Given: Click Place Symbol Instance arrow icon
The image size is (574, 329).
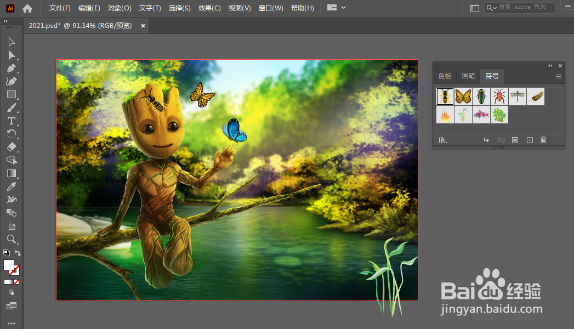Looking at the screenshot, I should click(x=486, y=140).
